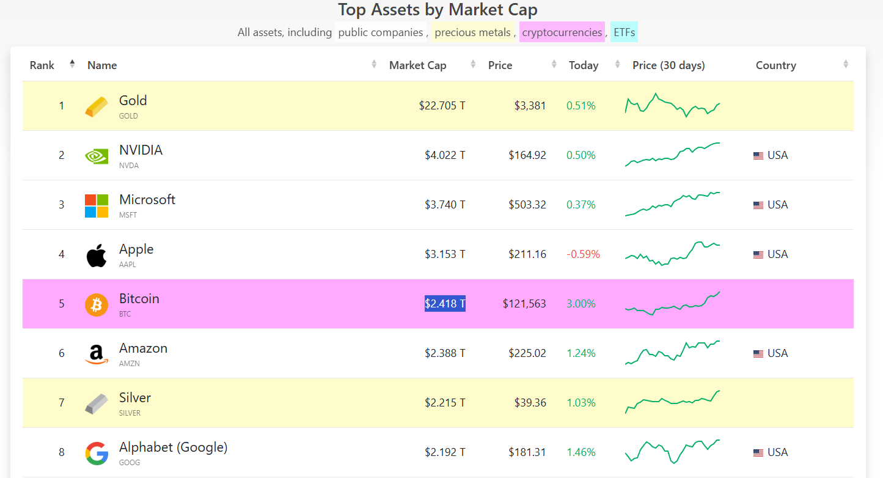The image size is (883, 478).
Task: Sort by Name column sort arrows
Action: [374, 64]
